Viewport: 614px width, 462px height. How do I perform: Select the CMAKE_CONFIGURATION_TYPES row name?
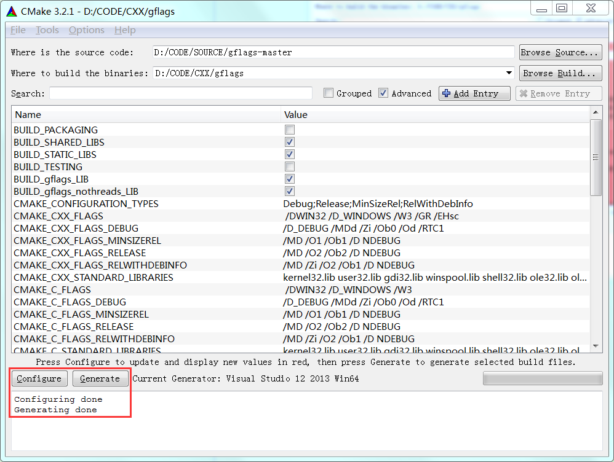[x=86, y=204]
